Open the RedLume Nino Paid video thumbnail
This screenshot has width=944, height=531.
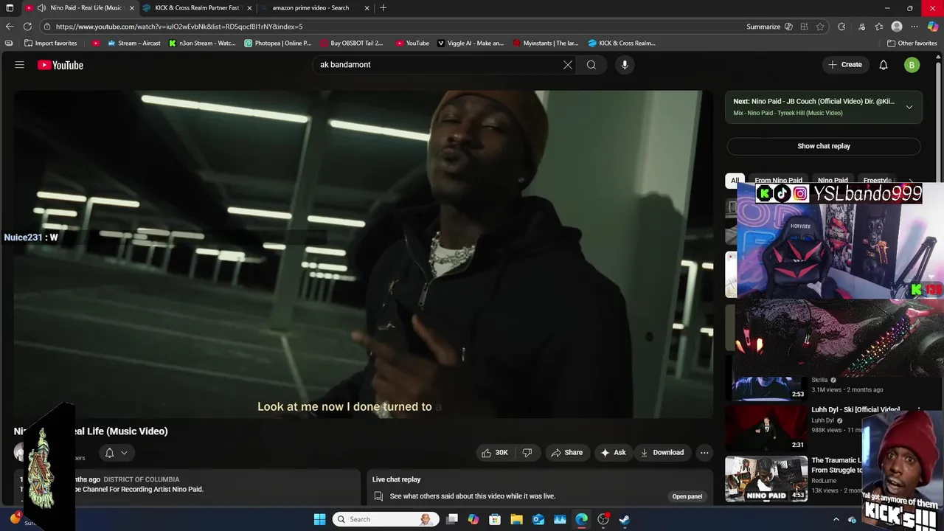[x=766, y=479]
